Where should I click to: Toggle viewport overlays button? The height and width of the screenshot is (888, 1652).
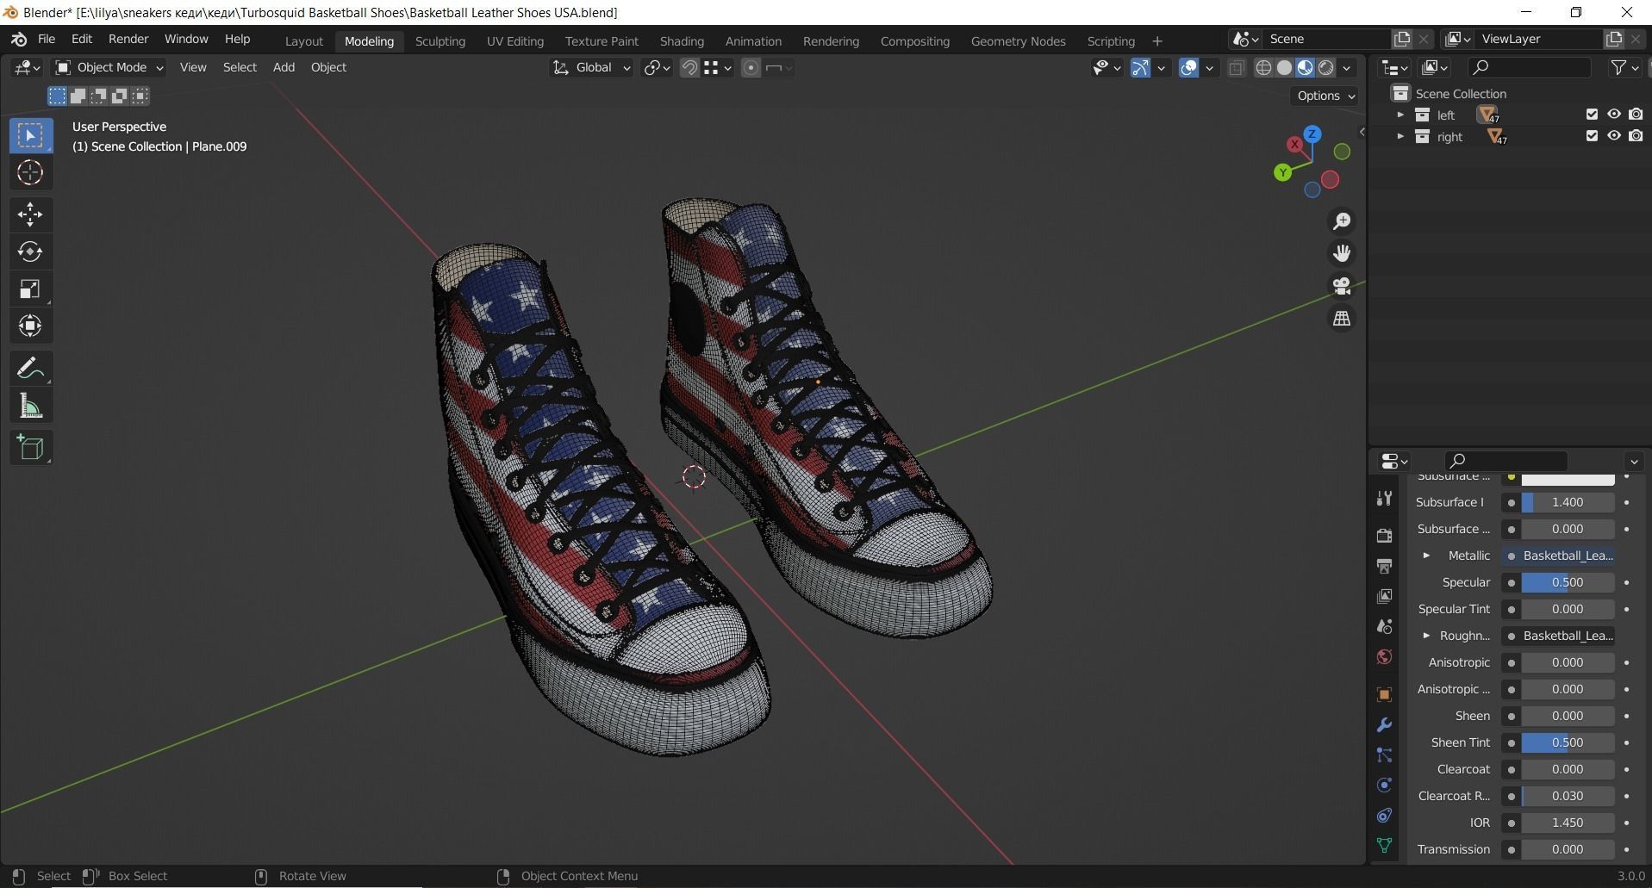point(1188,68)
